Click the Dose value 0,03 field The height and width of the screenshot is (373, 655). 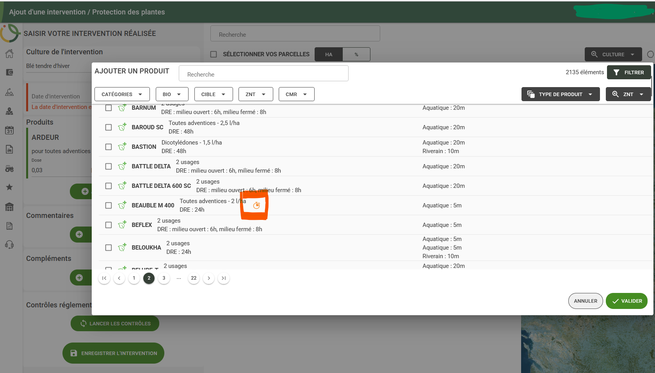coord(61,170)
